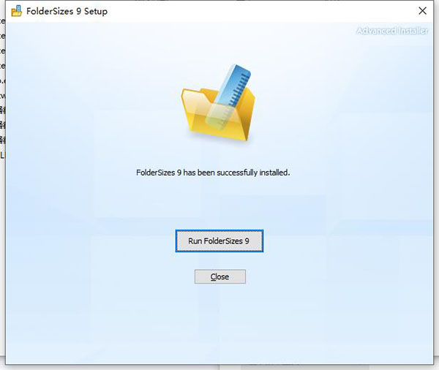439x370 pixels.
Task: Click the Close button below Run
Action: point(220,276)
